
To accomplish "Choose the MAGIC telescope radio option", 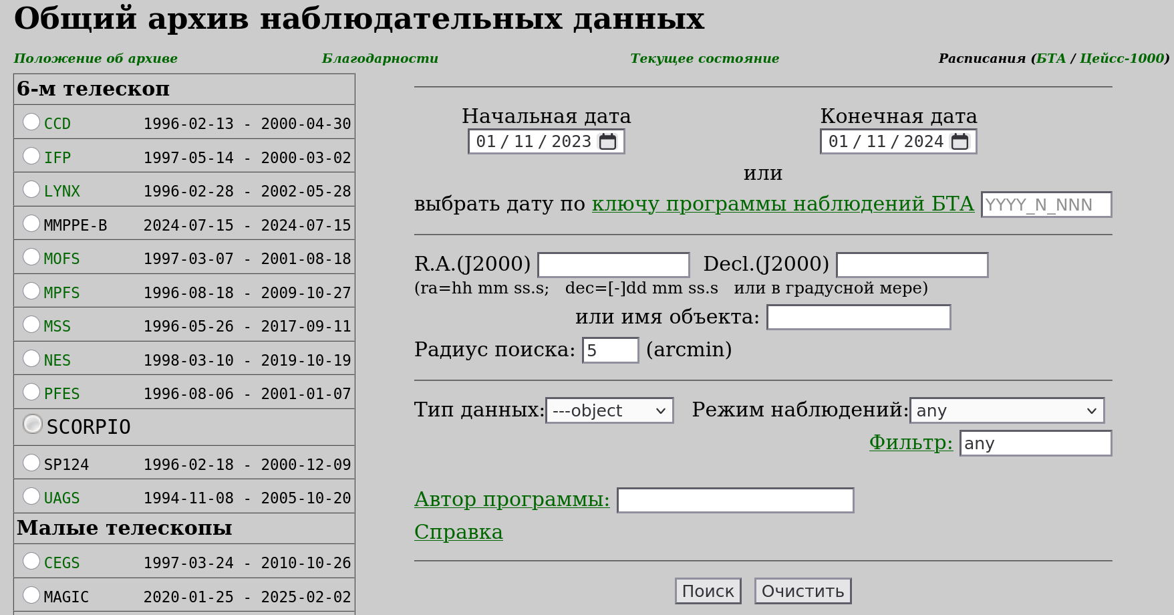I will click(31, 595).
